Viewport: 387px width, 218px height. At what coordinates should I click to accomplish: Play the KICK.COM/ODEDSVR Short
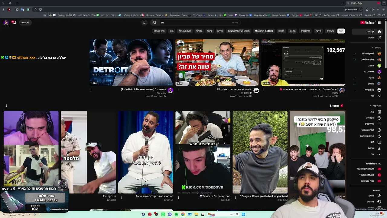click(203, 152)
